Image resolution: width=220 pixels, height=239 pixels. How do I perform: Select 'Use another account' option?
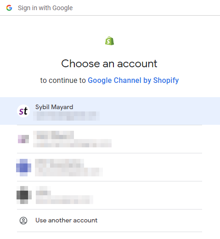[109, 221]
